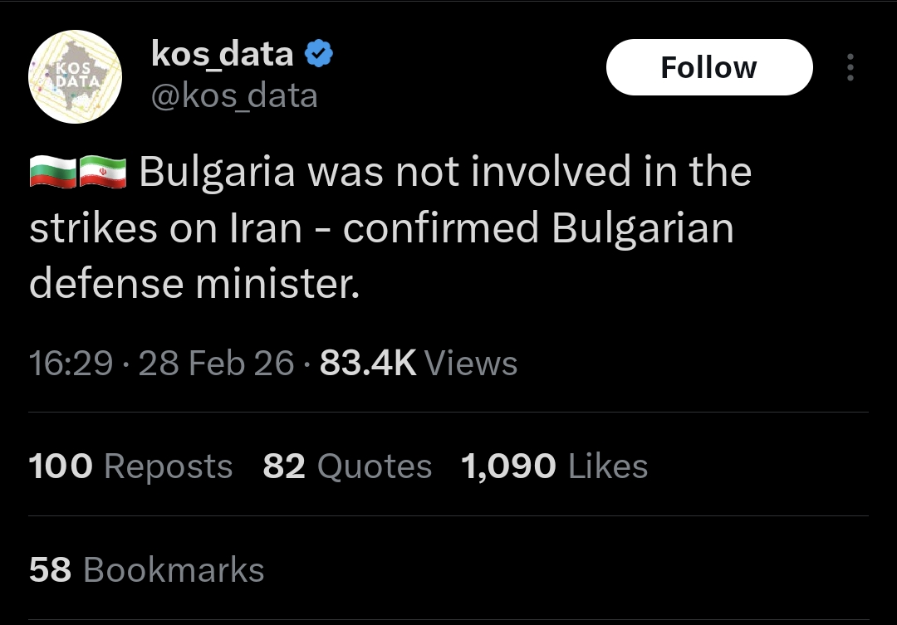Click the Bulgarian flag emoji

point(52,173)
